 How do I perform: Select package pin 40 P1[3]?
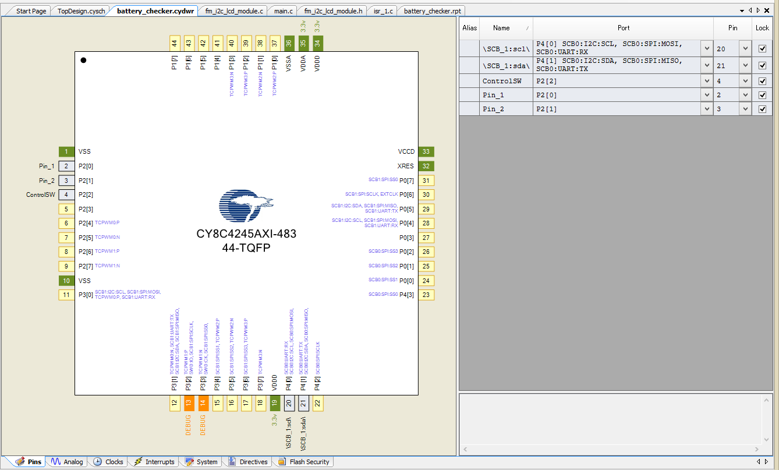click(x=232, y=43)
